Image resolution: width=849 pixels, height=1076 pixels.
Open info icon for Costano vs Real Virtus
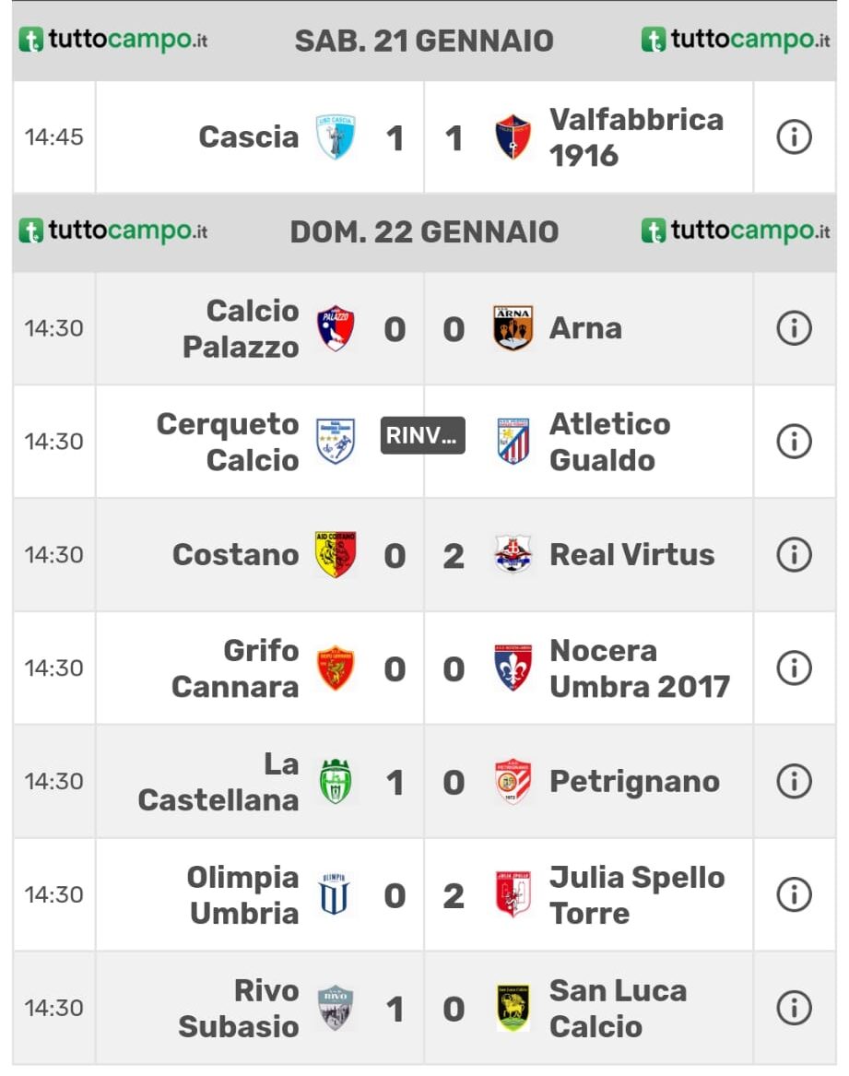[794, 555]
